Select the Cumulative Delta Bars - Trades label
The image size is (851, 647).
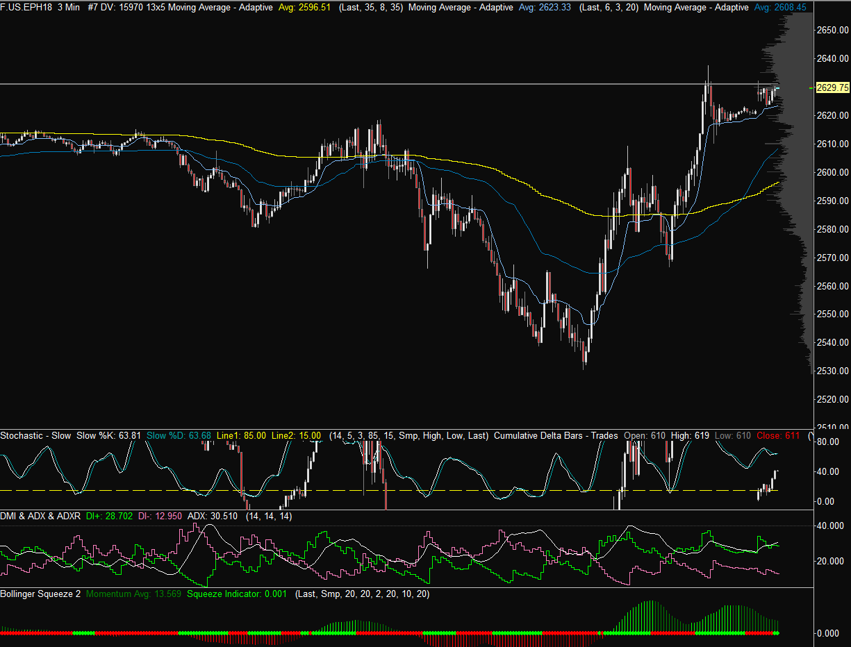coord(556,436)
